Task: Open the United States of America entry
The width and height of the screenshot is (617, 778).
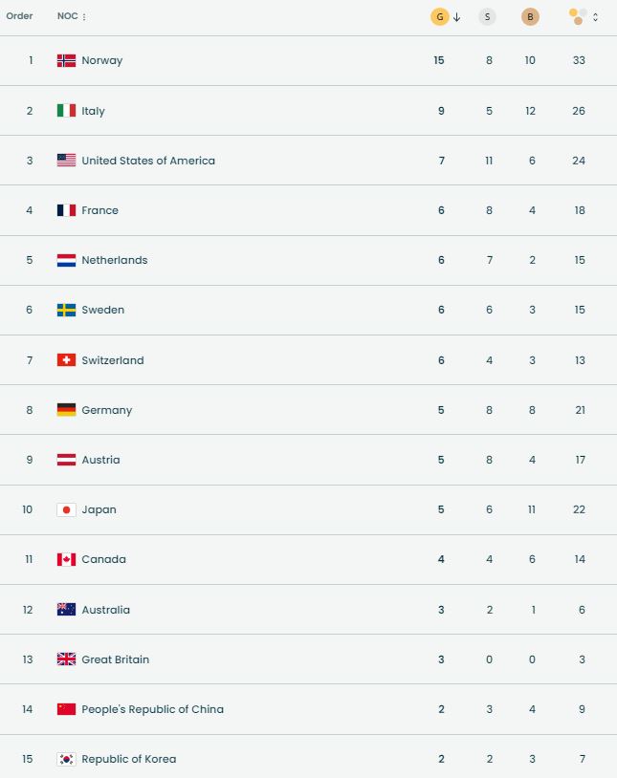Action: (x=148, y=161)
